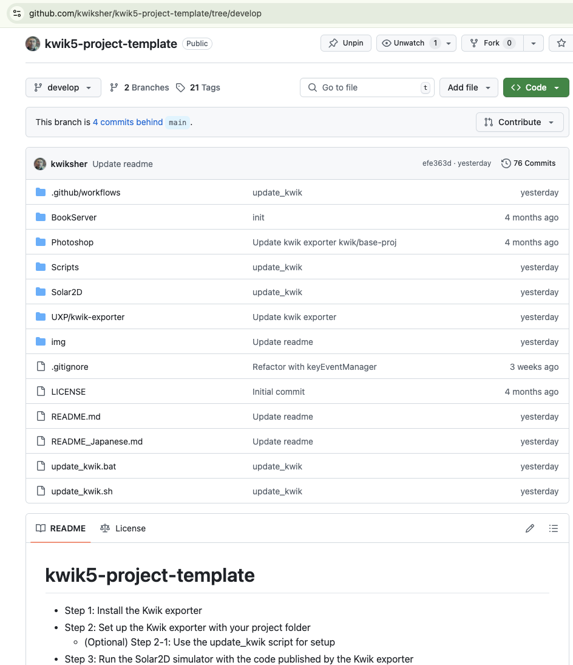Select the README tab
Viewport: 573px width, 665px height.
(x=61, y=528)
